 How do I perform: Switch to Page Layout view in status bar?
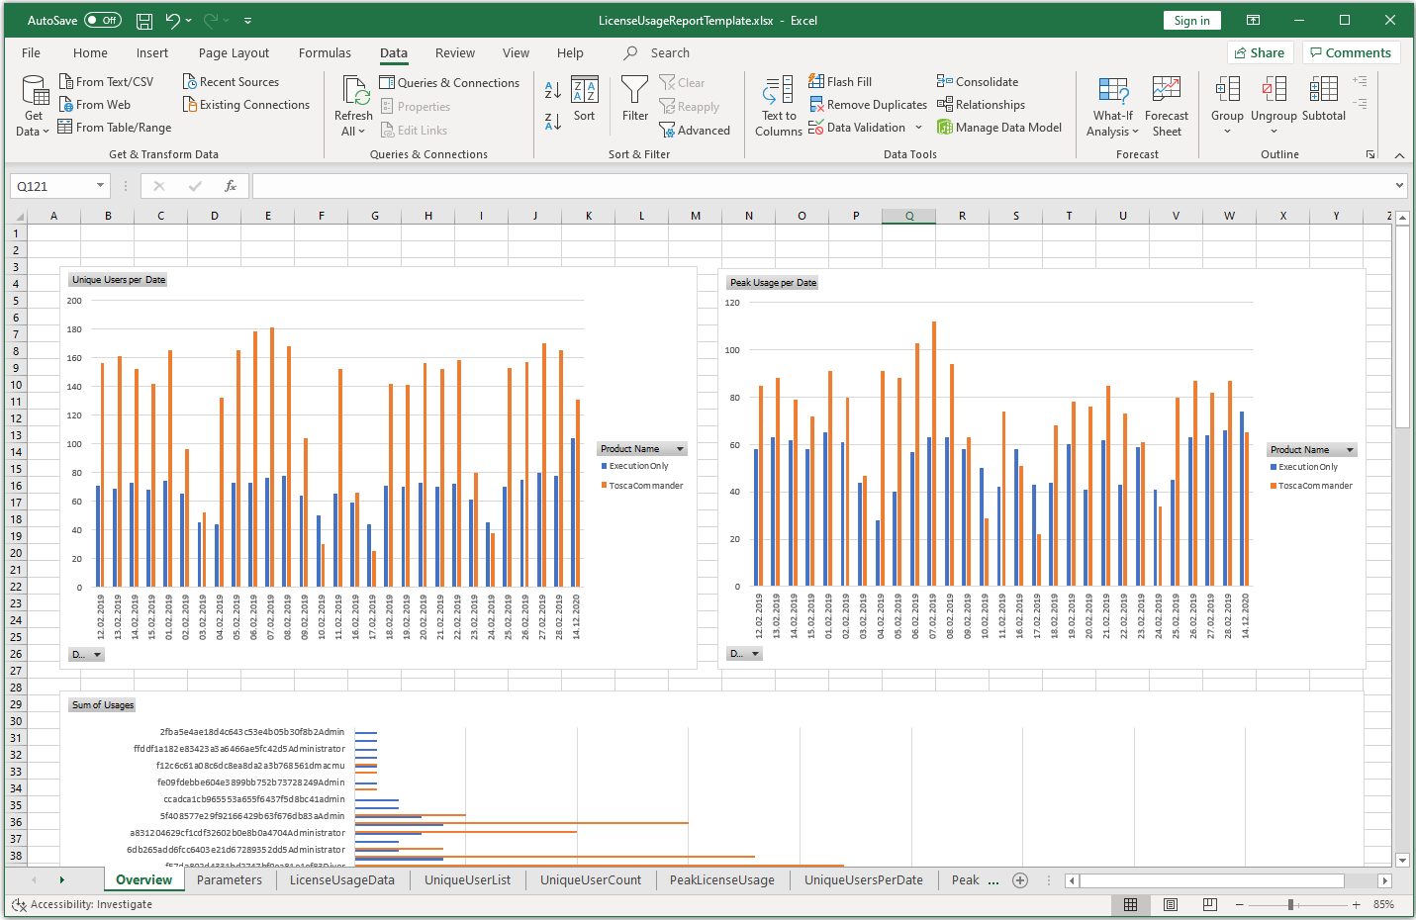(x=1171, y=904)
